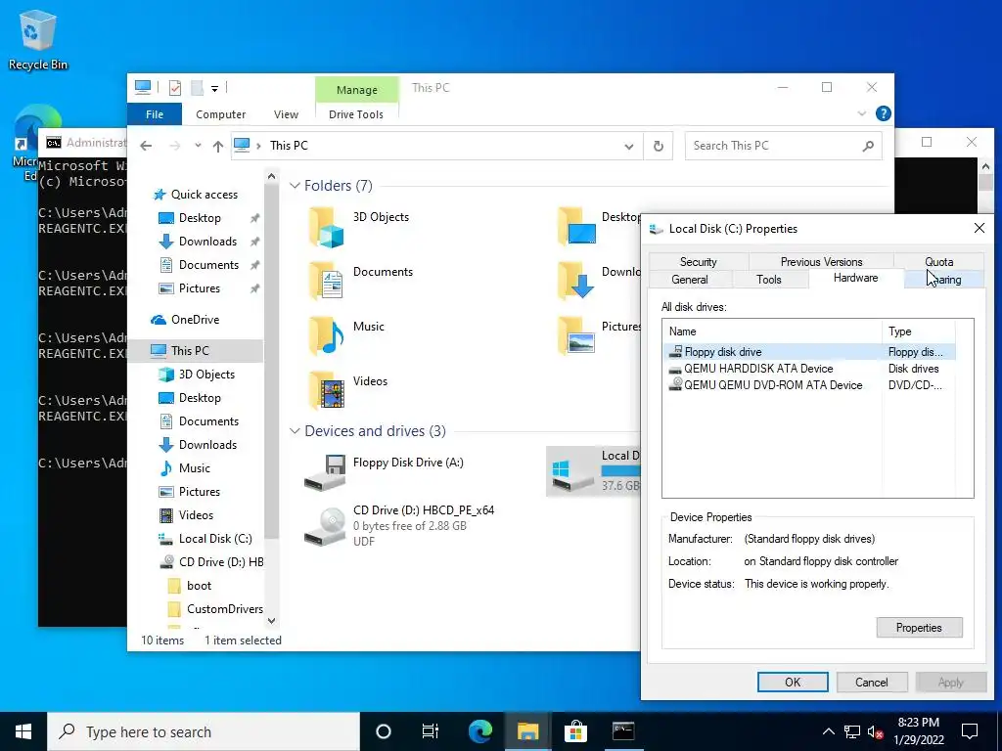Refresh the This PC view

coord(659,147)
